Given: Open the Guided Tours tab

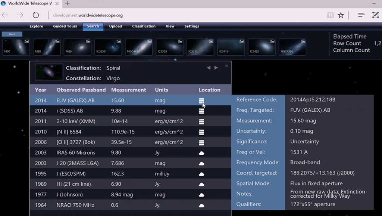Looking at the screenshot, I should (65, 26).
